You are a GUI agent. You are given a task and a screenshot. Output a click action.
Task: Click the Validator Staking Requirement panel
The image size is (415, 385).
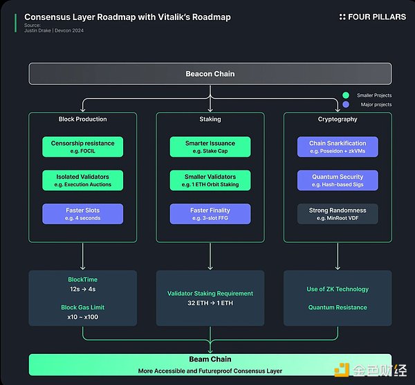210,298
